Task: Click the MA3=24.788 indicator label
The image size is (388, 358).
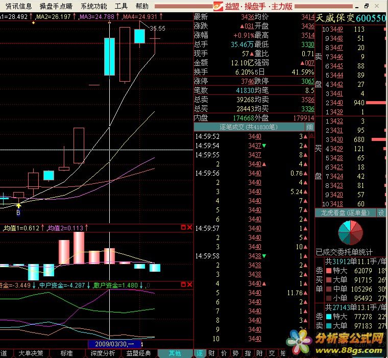Action: click(x=97, y=16)
